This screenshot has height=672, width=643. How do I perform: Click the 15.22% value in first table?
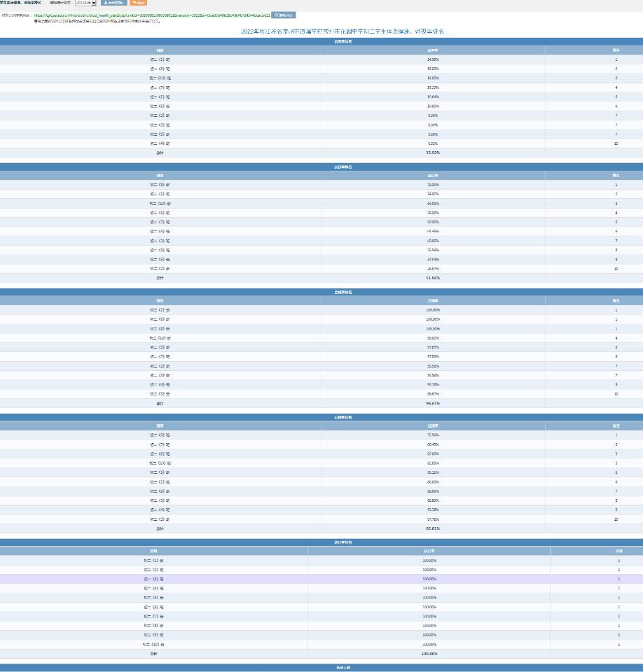433,87
